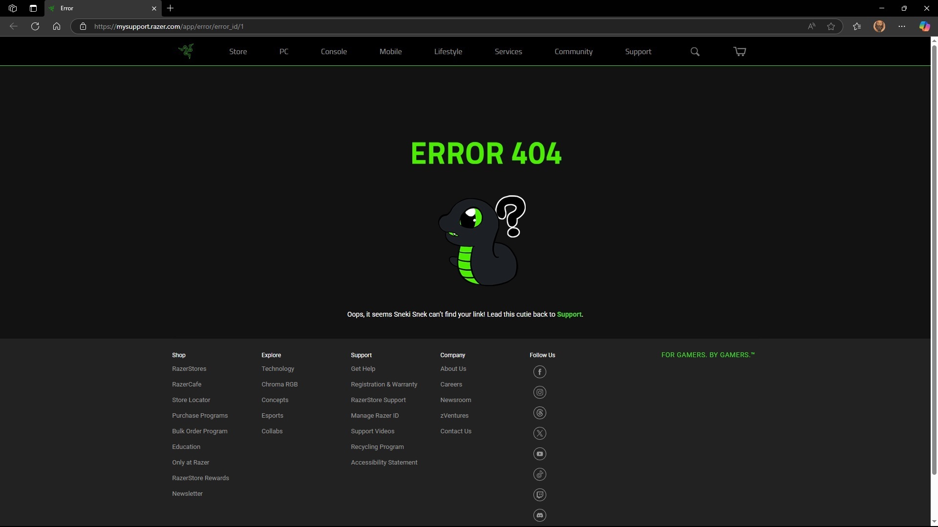Screen dimensions: 938x527
Task: View site information lock icon
Action: coord(83,26)
